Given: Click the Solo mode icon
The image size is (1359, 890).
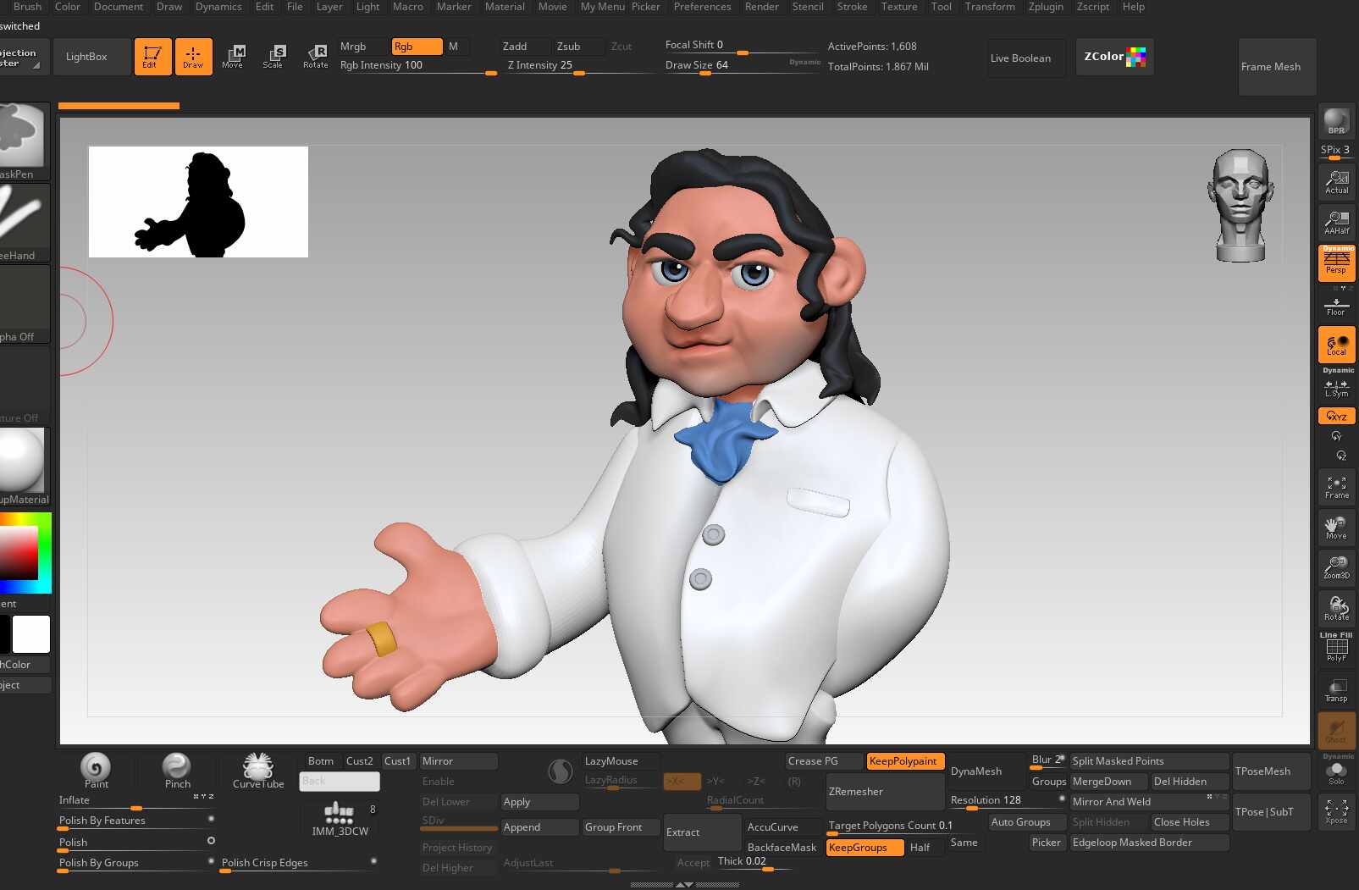Looking at the screenshot, I should (1337, 771).
